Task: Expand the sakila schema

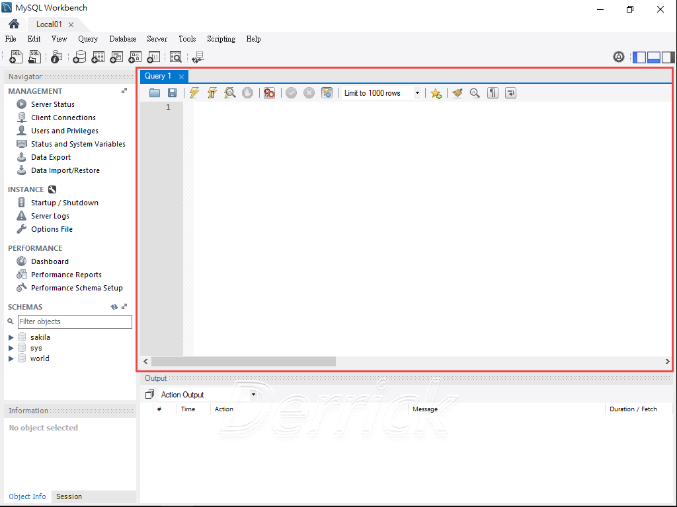Action: 11,337
